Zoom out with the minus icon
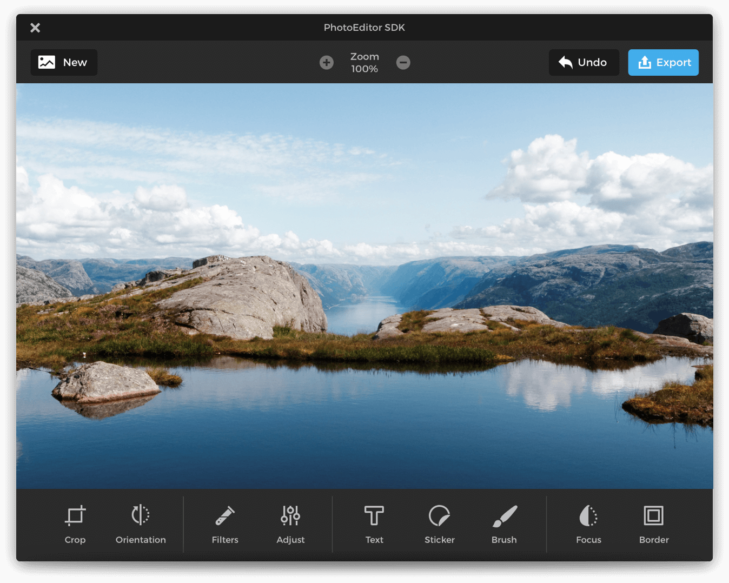This screenshot has width=729, height=583. [403, 63]
